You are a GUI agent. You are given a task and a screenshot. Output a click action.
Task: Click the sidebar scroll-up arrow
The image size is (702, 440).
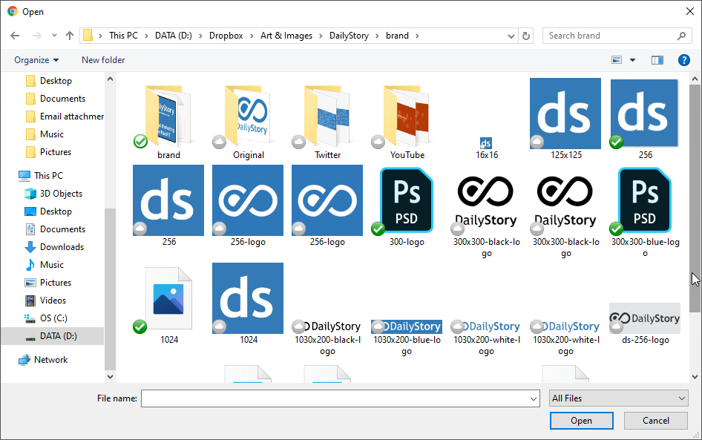pyautogui.click(x=110, y=79)
